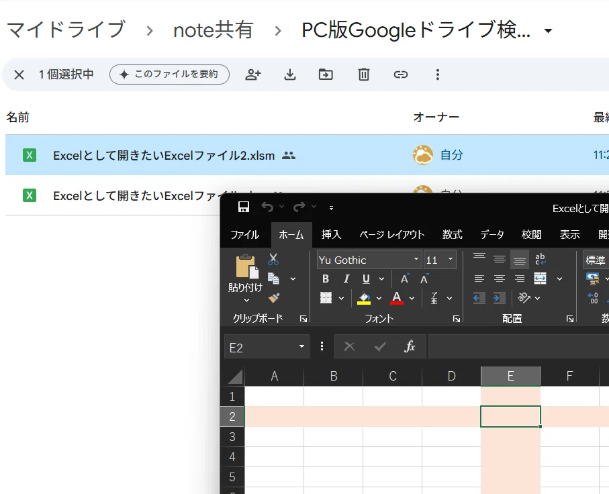Open more actions three-dot menu in Drive
The height and width of the screenshot is (494, 609).
pos(437,75)
